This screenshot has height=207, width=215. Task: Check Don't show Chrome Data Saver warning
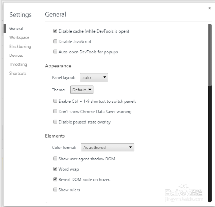[x=55, y=112]
